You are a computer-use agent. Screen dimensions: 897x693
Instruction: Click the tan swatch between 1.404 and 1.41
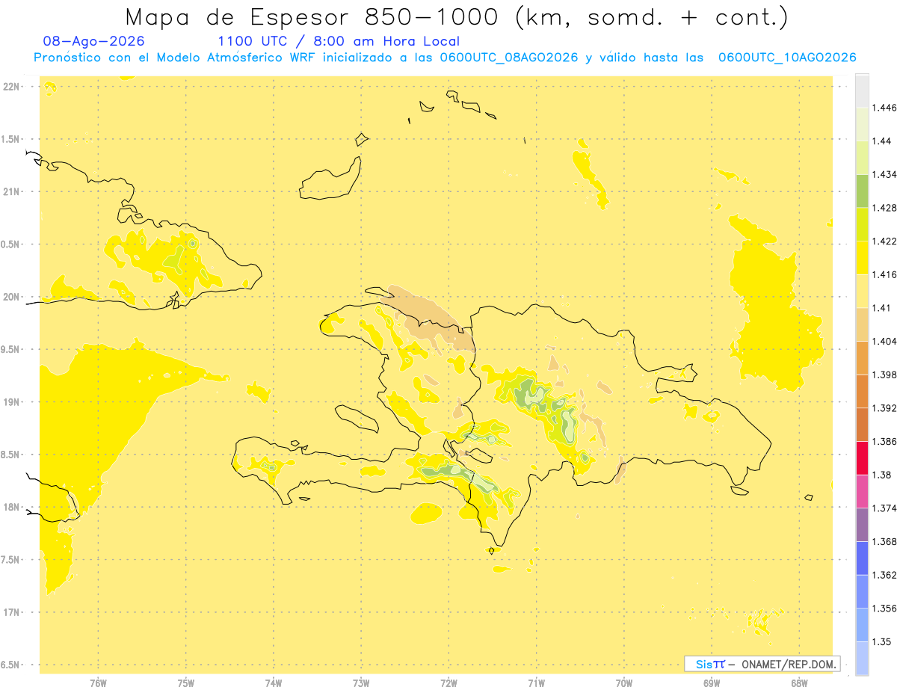click(x=862, y=324)
